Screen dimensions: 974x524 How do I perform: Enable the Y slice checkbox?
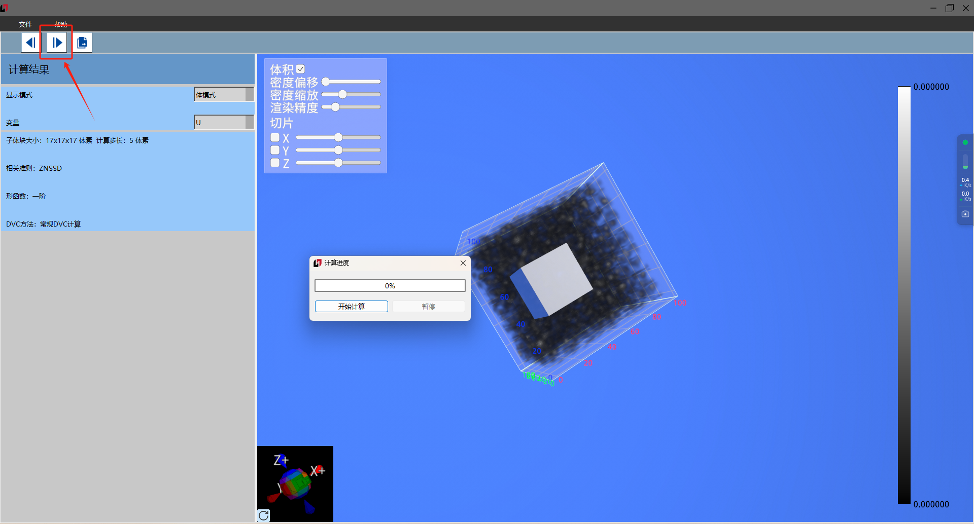click(275, 150)
